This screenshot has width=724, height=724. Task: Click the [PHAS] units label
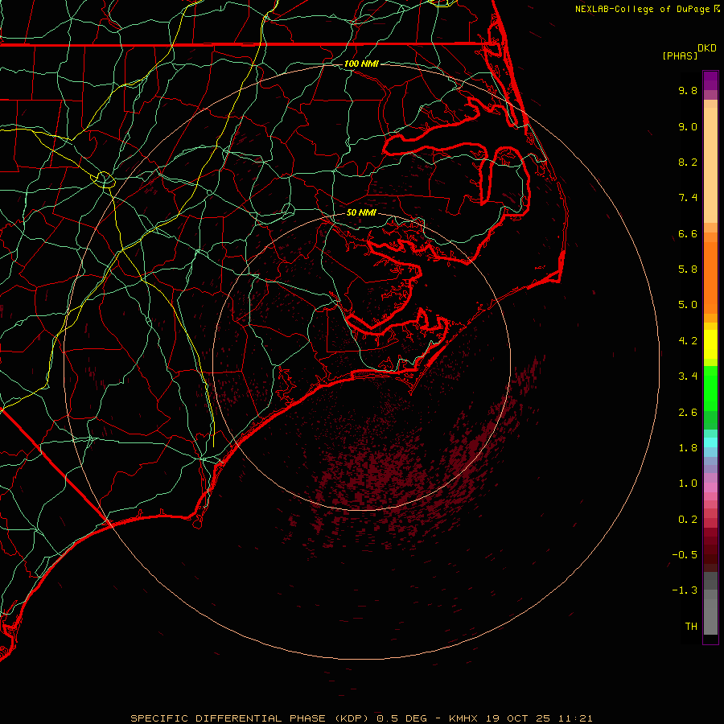(679, 56)
